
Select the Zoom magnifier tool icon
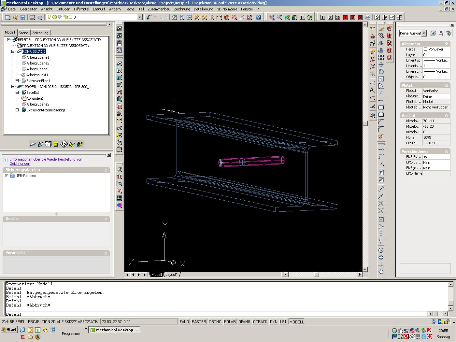click(x=279, y=17)
